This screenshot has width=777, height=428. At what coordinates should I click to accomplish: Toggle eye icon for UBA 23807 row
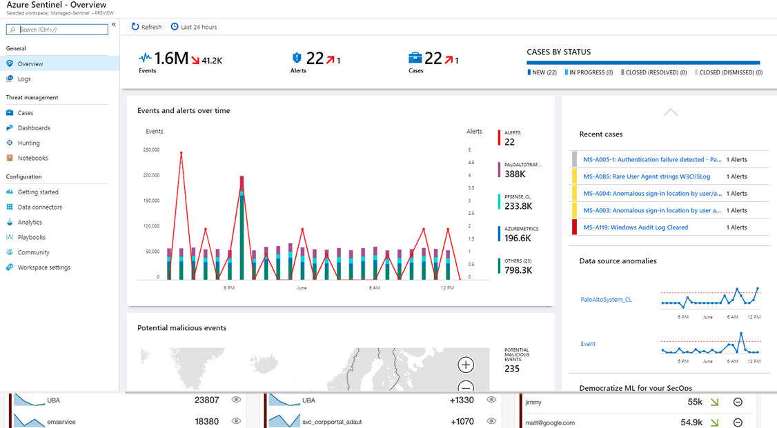tap(237, 400)
